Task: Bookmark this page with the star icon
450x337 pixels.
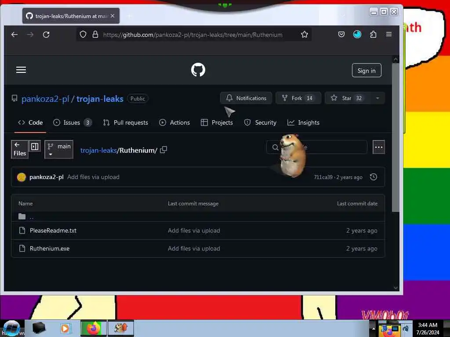Action: coord(305,35)
